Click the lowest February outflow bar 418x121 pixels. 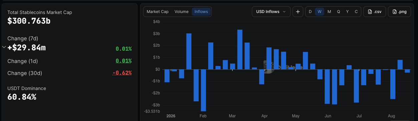(203, 90)
